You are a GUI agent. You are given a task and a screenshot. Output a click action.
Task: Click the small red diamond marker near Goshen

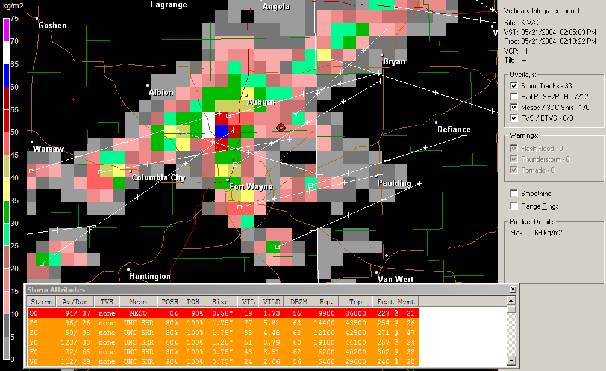(x=73, y=99)
